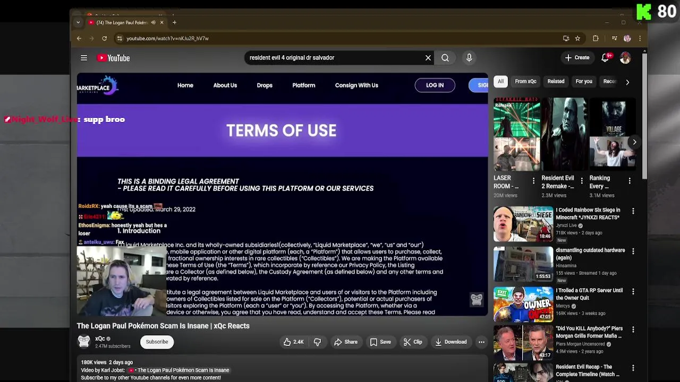Open the dismantling outdated hardware thumbnail
The width and height of the screenshot is (680, 382).
coord(523,264)
